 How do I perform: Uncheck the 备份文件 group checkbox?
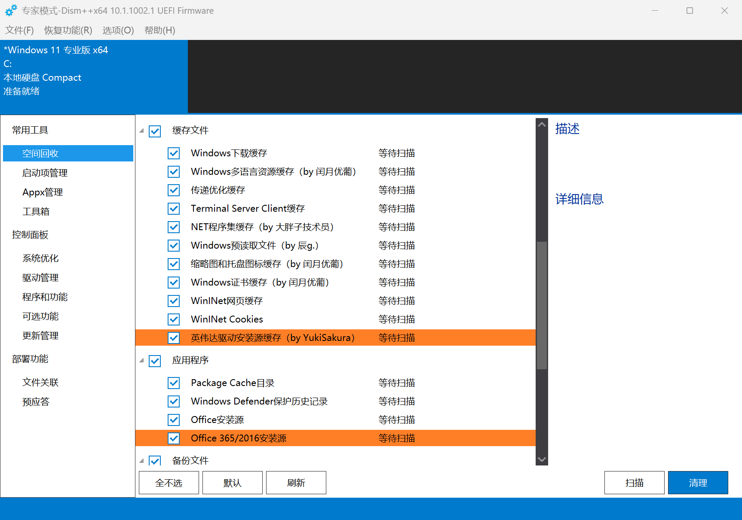[x=155, y=461]
